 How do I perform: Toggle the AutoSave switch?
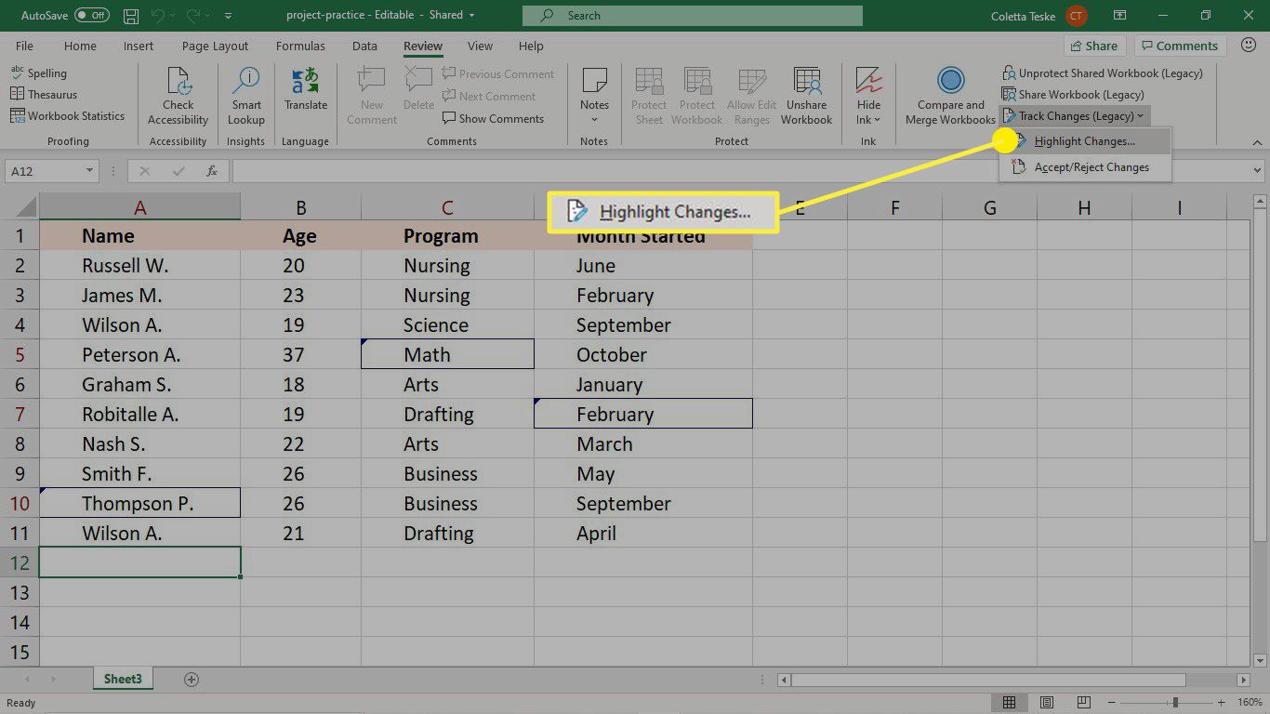pos(91,16)
